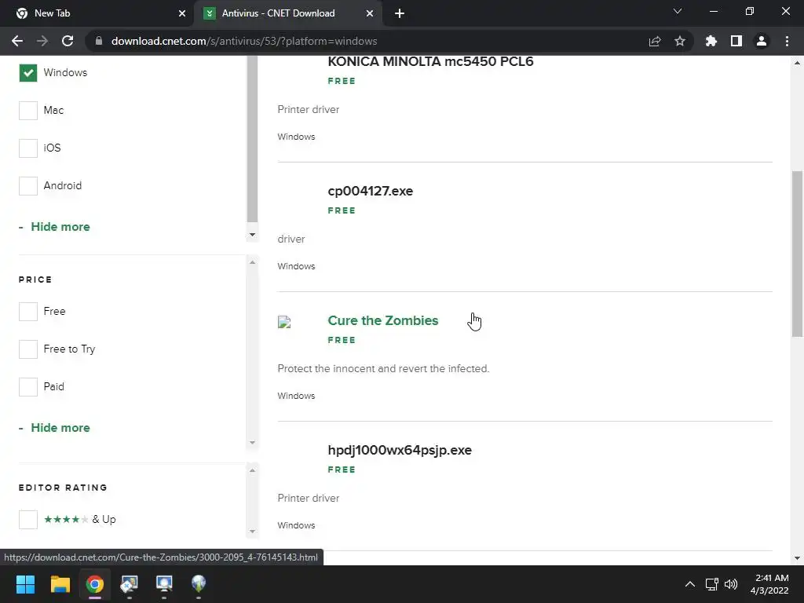
Task: Toggle the browser side panel
Action: (736, 41)
